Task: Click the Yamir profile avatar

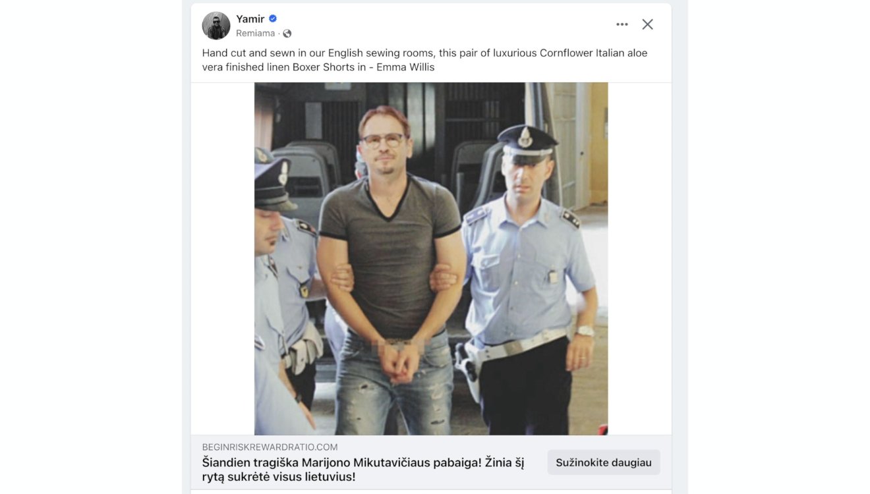Action: click(x=216, y=26)
